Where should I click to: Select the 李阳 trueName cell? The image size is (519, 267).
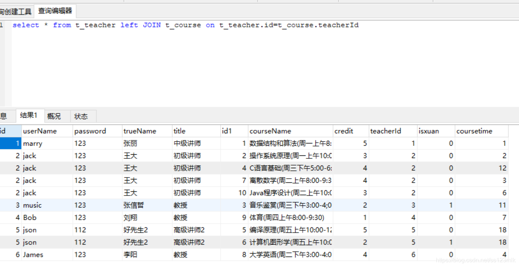pyautogui.click(x=147, y=255)
